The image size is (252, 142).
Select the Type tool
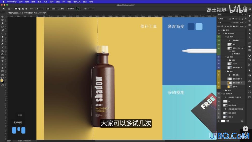(x=3, y=61)
